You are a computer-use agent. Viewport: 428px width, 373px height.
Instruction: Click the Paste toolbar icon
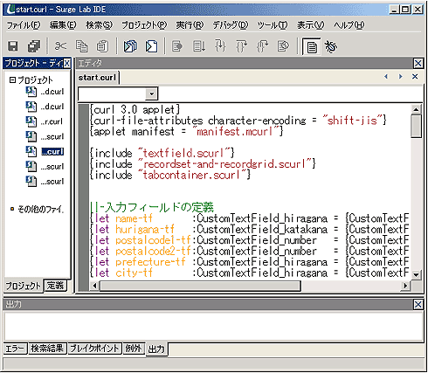coord(102,46)
